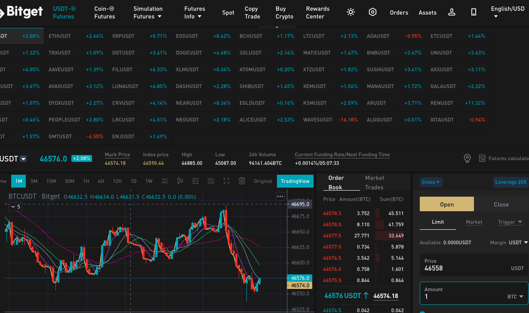Focus the Price input field
The height and width of the screenshot is (313, 529).
tap(474, 265)
